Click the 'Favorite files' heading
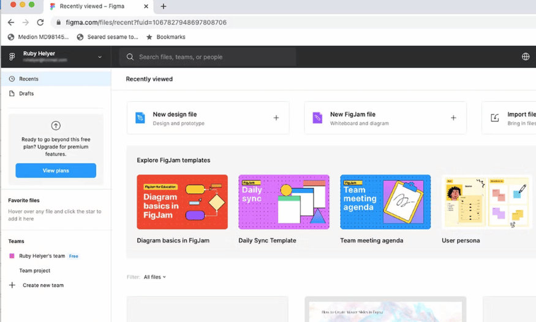The width and height of the screenshot is (536, 322). pos(24,201)
